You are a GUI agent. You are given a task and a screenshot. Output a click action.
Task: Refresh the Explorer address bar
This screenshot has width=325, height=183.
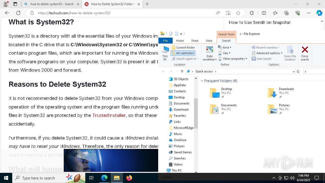click(x=298, y=71)
